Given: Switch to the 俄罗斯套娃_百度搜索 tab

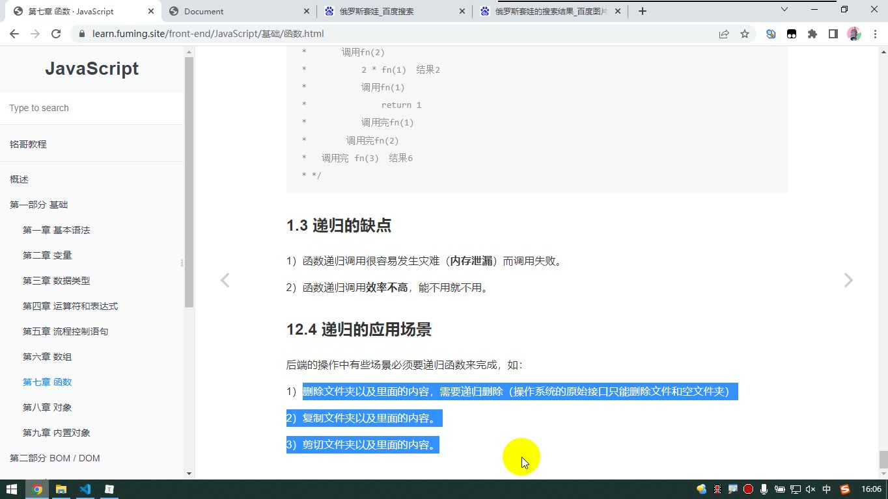Looking at the screenshot, I should (395, 11).
